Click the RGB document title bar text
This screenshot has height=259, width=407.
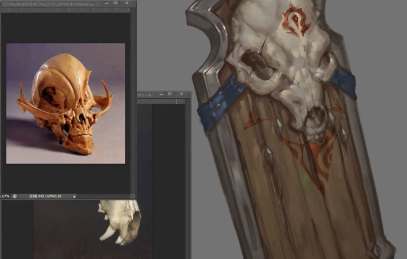(146, 95)
